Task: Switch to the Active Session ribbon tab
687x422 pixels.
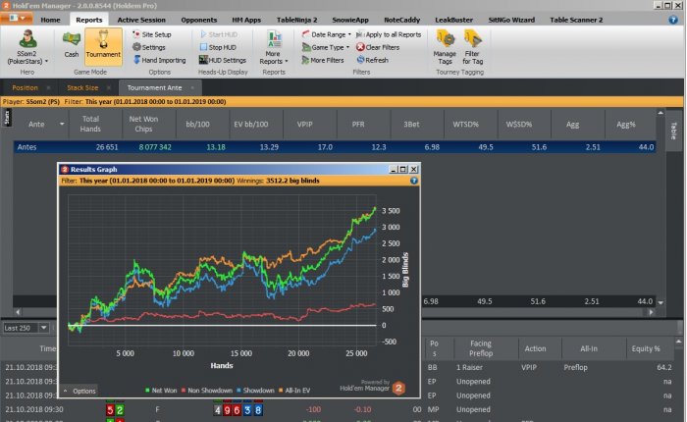Action: click(x=141, y=20)
